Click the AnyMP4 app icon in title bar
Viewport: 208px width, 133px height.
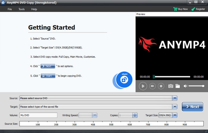(x=3, y=2)
